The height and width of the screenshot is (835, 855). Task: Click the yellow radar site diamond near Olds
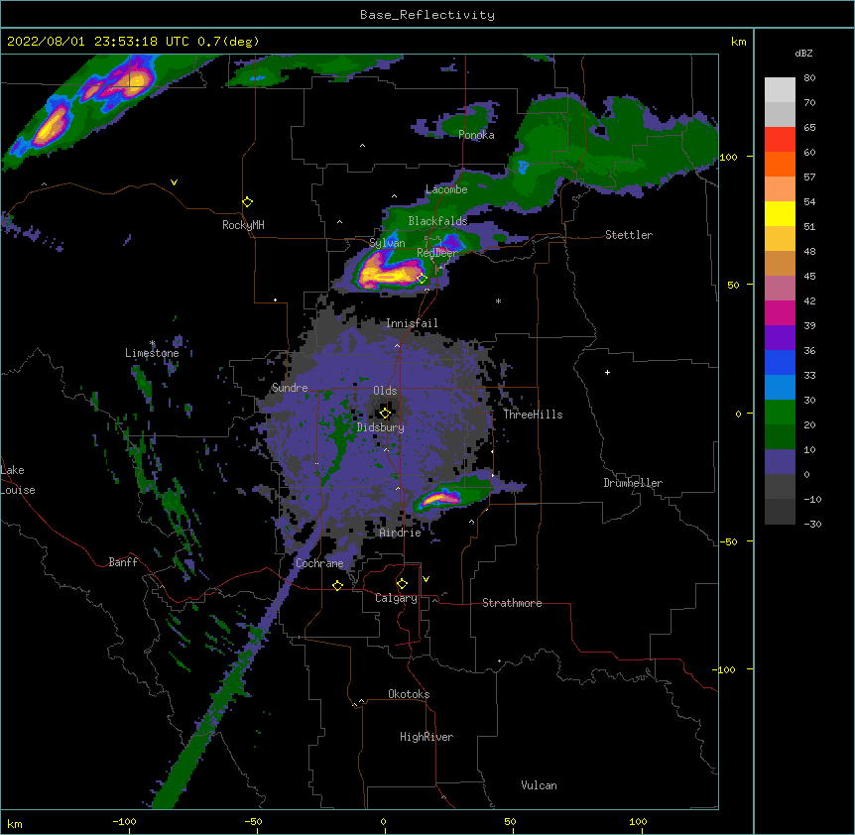pyautogui.click(x=385, y=413)
